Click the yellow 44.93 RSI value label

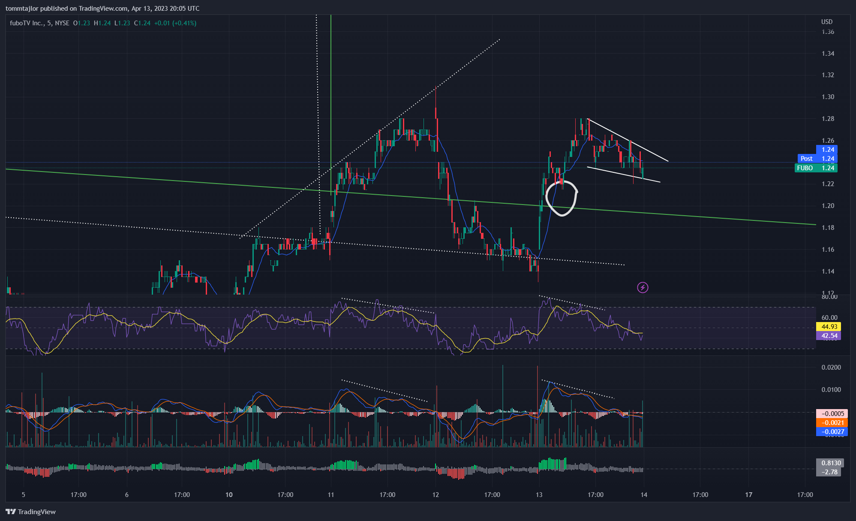[829, 327]
